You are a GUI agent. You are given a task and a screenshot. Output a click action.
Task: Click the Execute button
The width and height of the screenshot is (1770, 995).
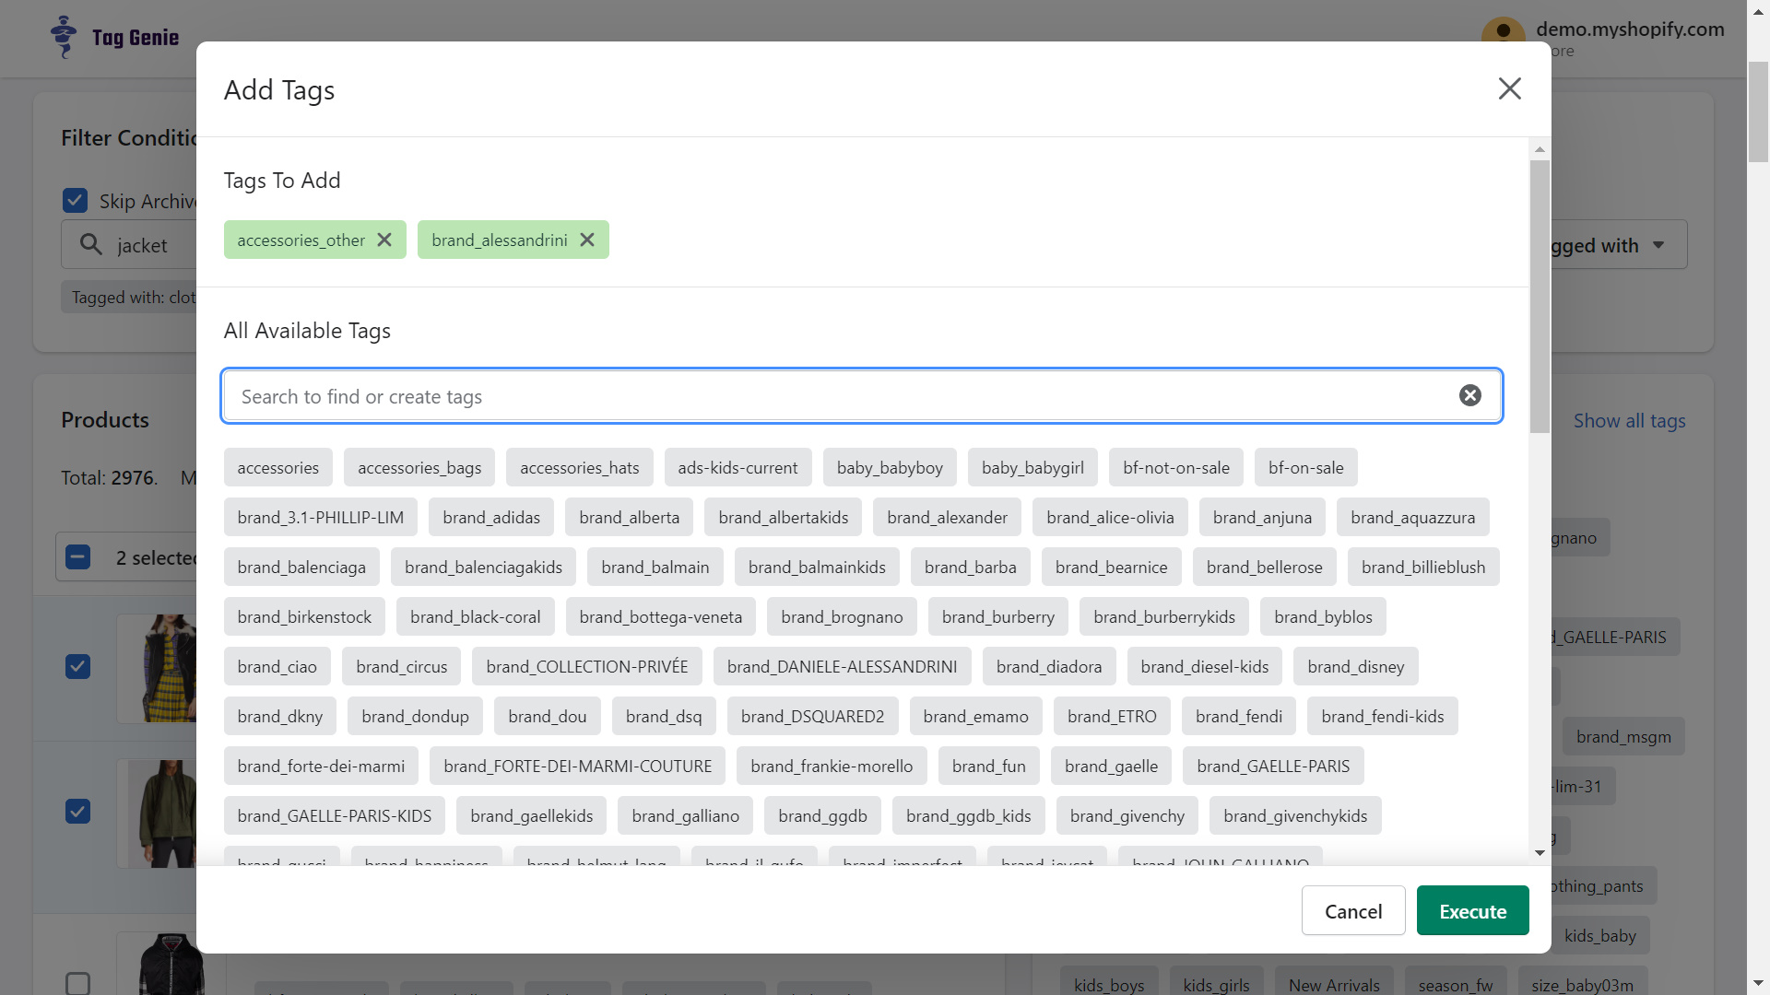click(1472, 910)
